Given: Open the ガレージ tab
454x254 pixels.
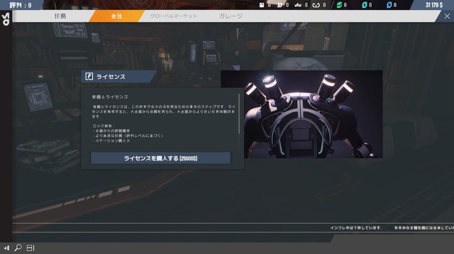Looking at the screenshot, I should point(230,16).
